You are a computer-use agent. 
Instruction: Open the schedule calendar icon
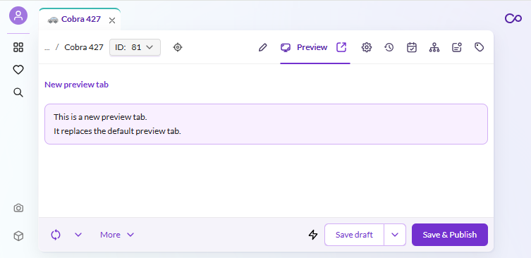411,47
